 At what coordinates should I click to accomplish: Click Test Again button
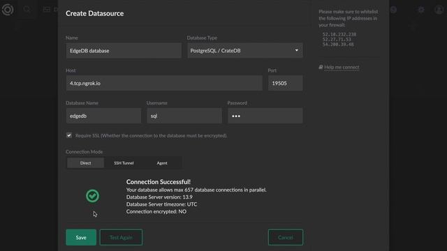pos(121,237)
